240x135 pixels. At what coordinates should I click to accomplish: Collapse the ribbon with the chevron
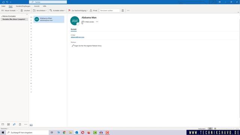coord(238,12)
